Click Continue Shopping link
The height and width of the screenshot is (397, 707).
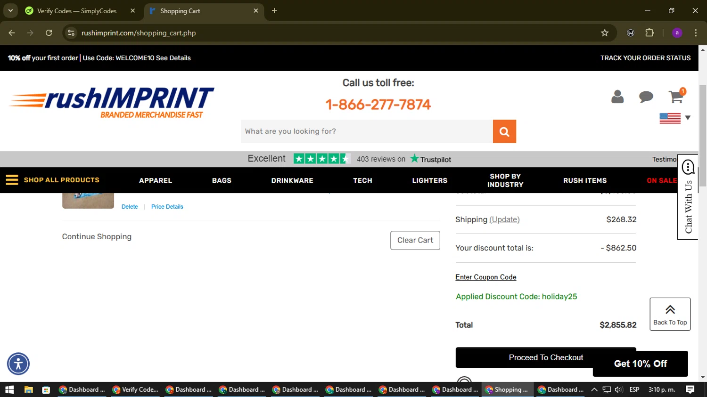tap(97, 236)
